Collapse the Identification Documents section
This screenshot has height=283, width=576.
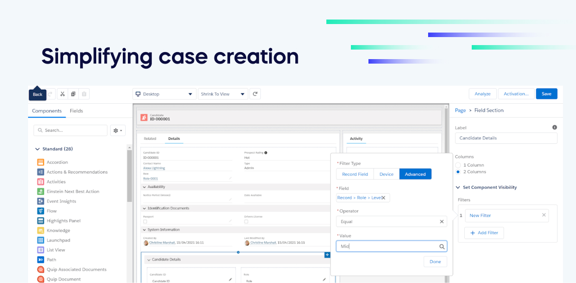click(144, 208)
